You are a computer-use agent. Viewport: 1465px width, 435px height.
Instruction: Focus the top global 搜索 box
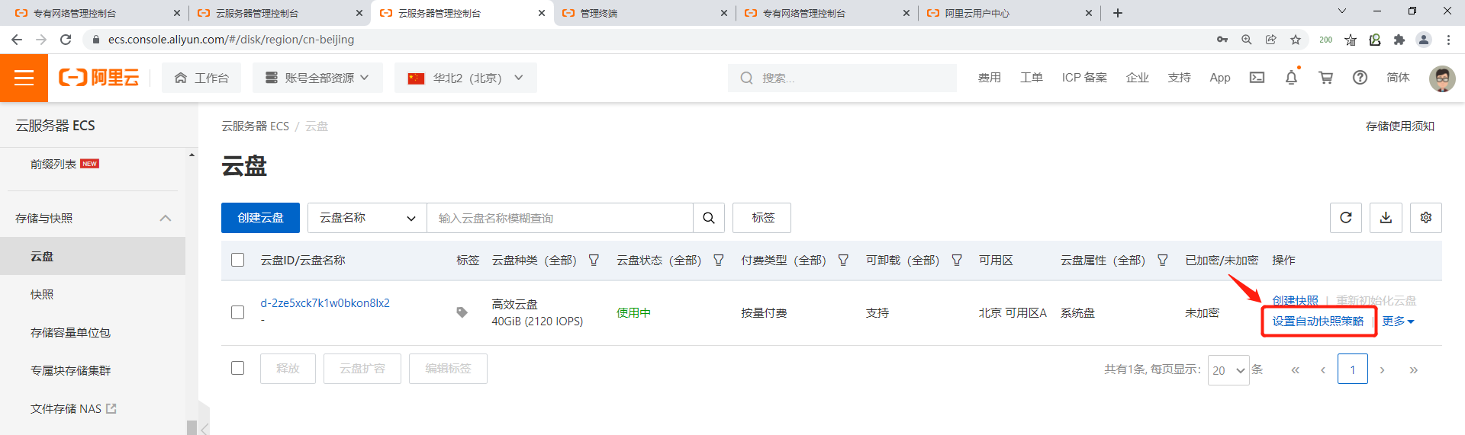pyautogui.click(x=842, y=78)
